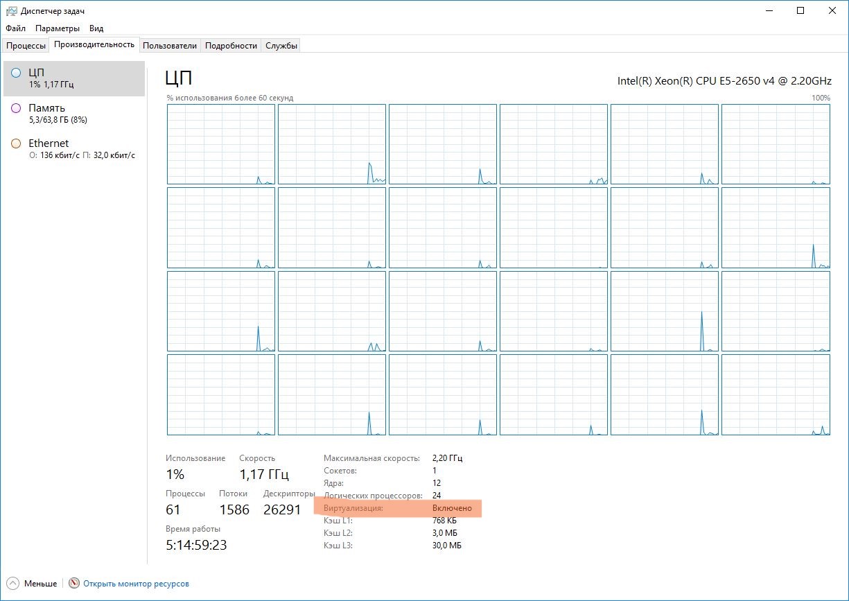The width and height of the screenshot is (849, 601).
Task: Open the Файл menu
Action: click(15, 28)
